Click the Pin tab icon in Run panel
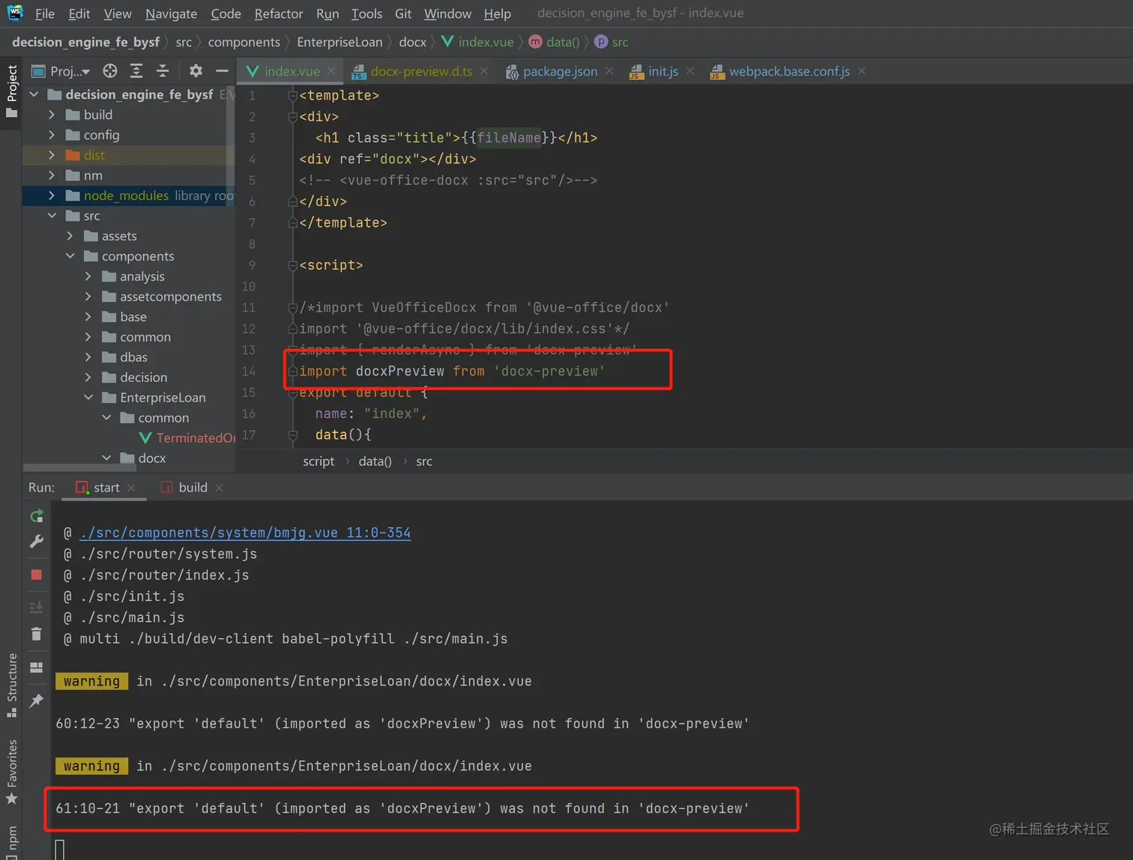The height and width of the screenshot is (860, 1133). click(x=36, y=700)
